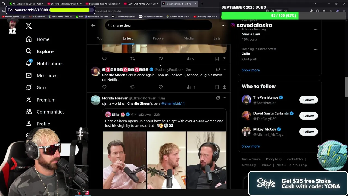Open JohnnyFootbol's profile avatar
The image size is (348, 196).
click(95, 72)
